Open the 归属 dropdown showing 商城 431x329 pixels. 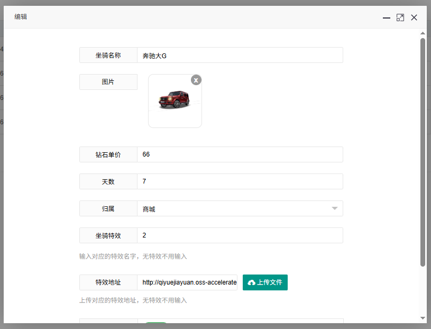click(233, 208)
